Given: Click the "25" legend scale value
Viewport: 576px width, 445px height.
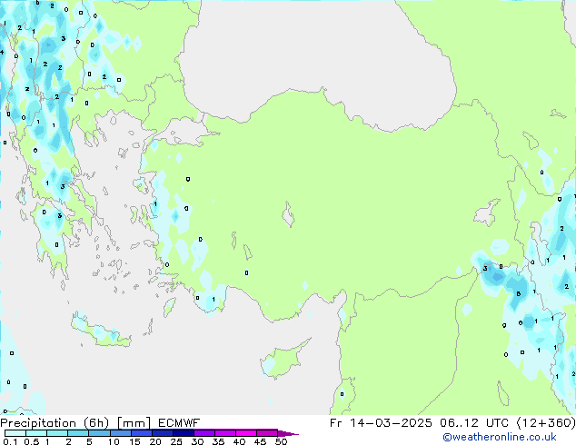Looking at the screenshot, I should tap(176, 441).
